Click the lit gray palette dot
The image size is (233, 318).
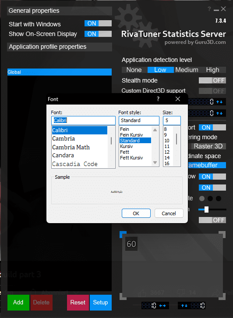tap(202, 199)
